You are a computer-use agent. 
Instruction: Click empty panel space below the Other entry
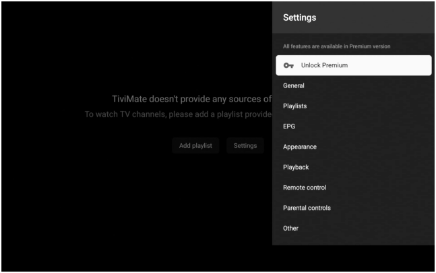click(354, 241)
